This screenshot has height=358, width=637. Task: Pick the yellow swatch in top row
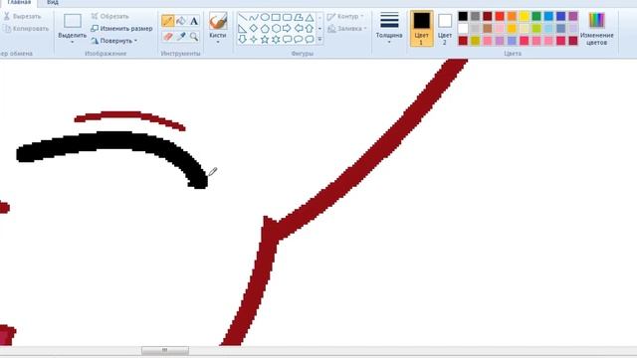pos(525,16)
